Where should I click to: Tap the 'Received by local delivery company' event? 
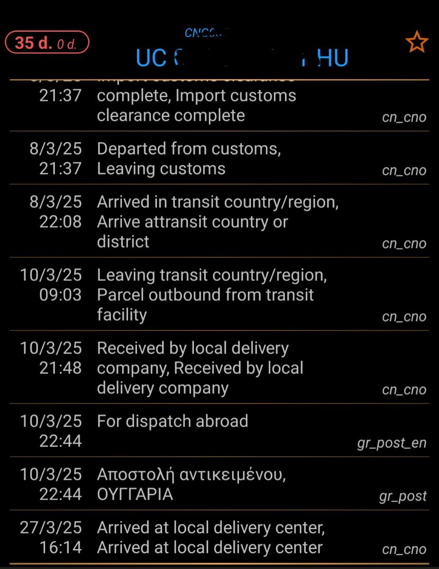click(x=219, y=367)
